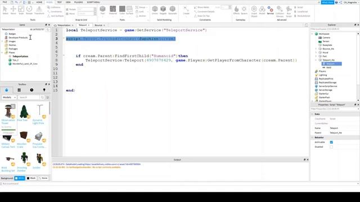Open the Effects gameplay menu
Screen dimensions: 360x202
[236, 10]
